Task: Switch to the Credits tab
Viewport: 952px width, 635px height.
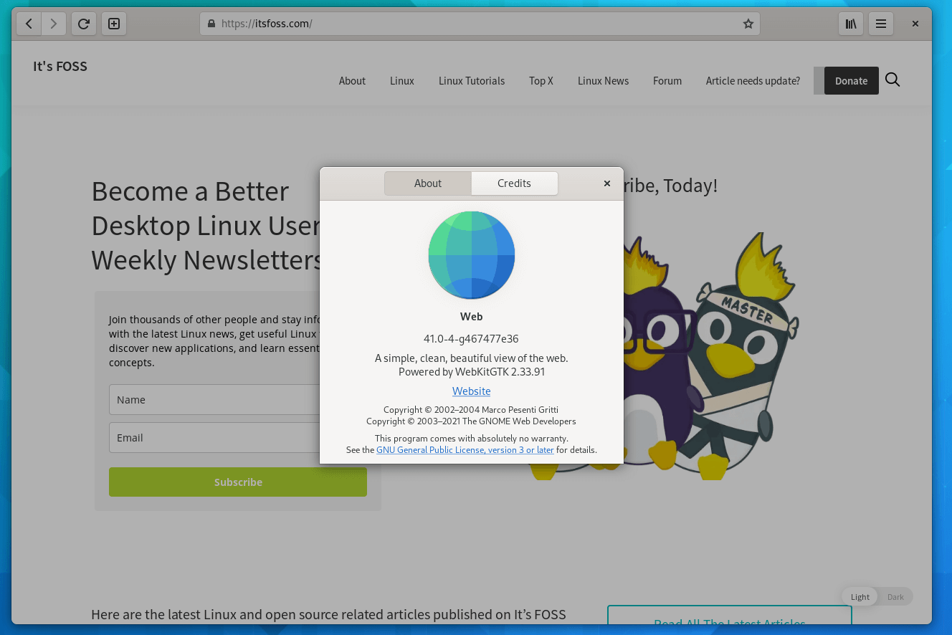Action: [x=514, y=183]
